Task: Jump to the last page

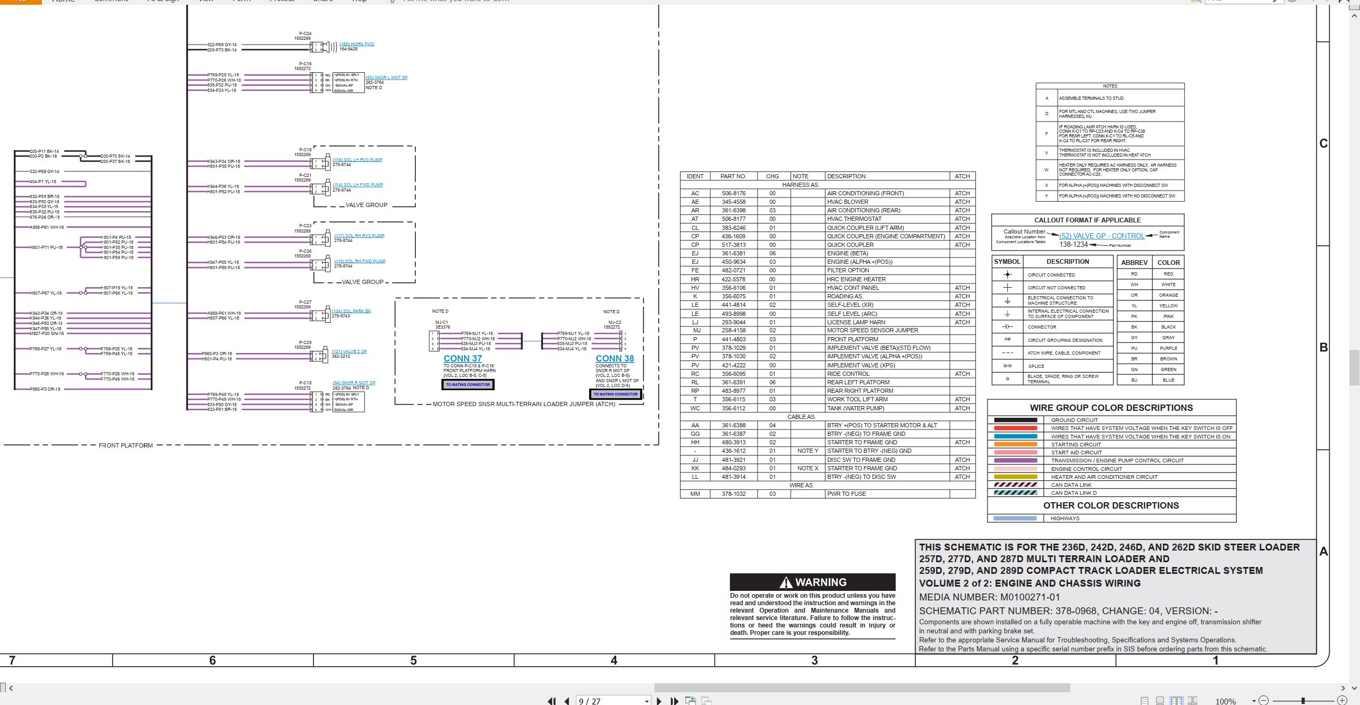Action: coord(675,701)
